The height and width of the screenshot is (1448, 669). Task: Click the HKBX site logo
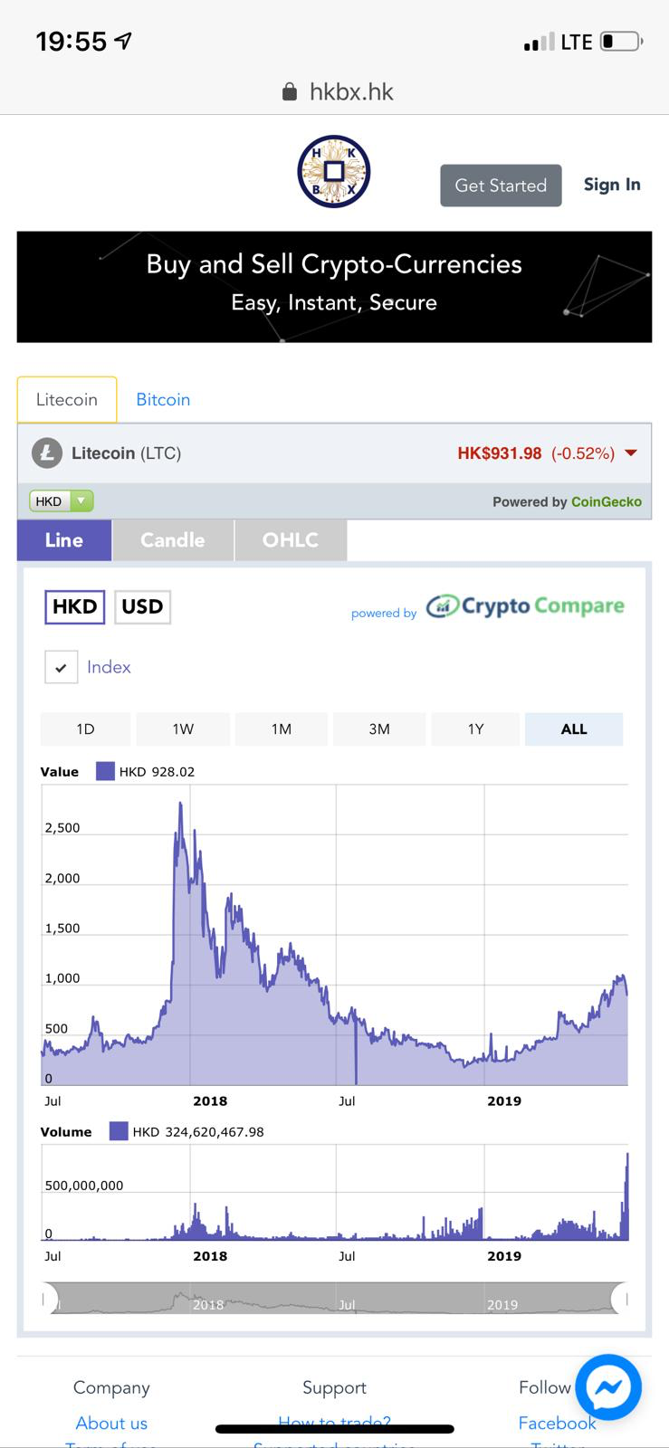click(333, 172)
